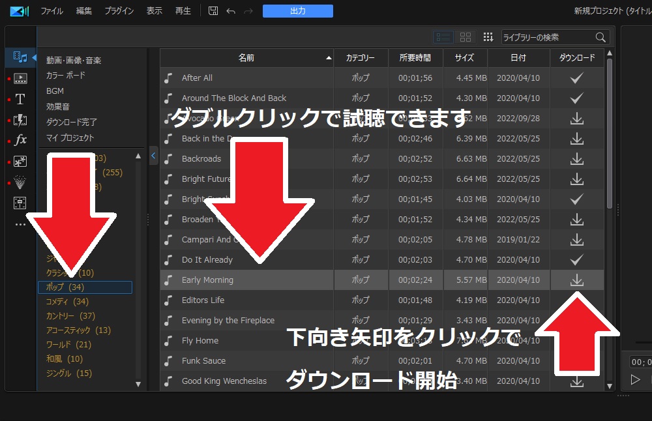Download the Broaden track
This screenshot has height=421, width=652.
(577, 220)
